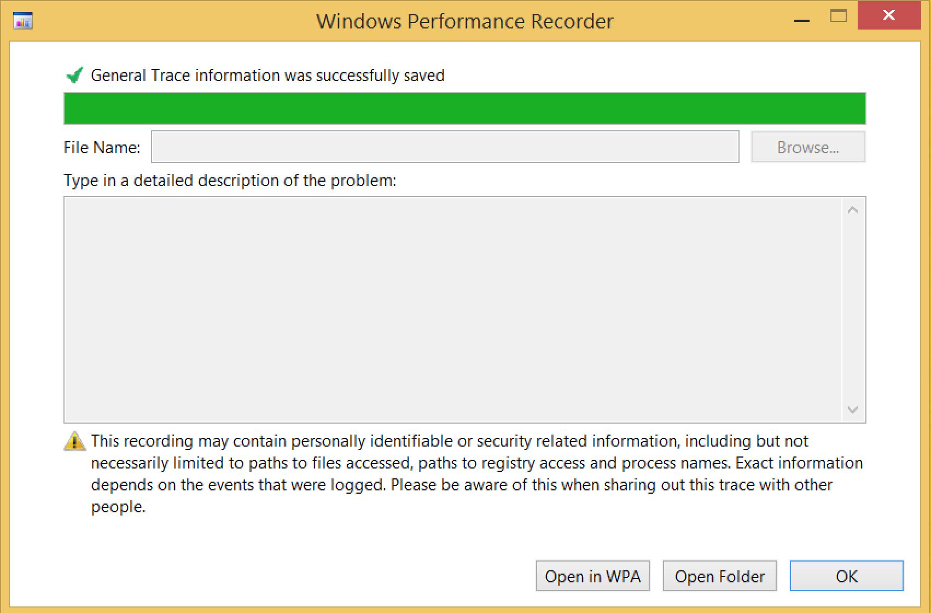Image resolution: width=931 pixels, height=613 pixels.
Task: Click the green success checkmark icon
Action: coord(74,75)
